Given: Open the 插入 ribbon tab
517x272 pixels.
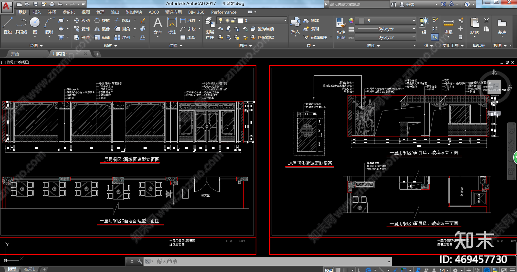Looking at the screenshot, I should (37, 12).
